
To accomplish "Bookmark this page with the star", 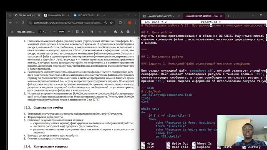I will pos(111,22).
